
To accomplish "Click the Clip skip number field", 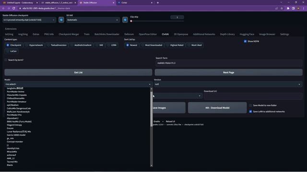I will [177, 17].
